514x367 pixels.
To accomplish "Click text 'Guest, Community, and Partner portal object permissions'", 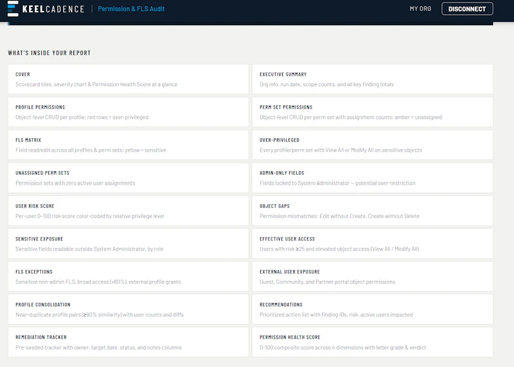I will pyautogui.click(x=327, y=282).
